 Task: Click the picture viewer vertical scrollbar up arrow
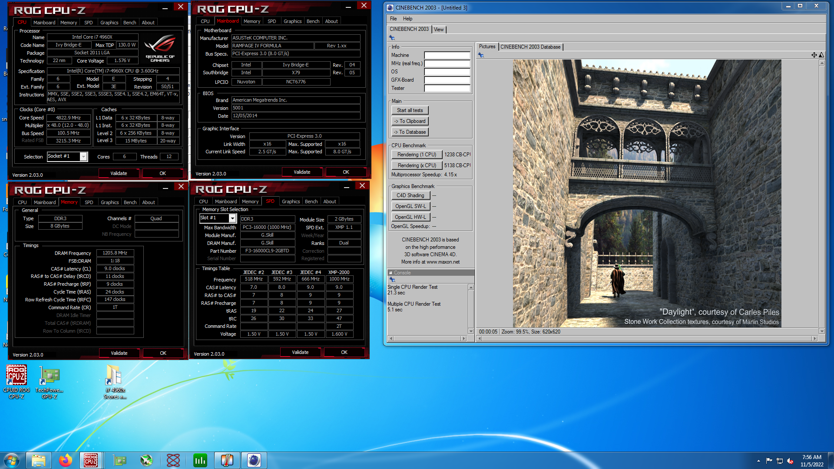pyautogui.click(x=821, y=63)
